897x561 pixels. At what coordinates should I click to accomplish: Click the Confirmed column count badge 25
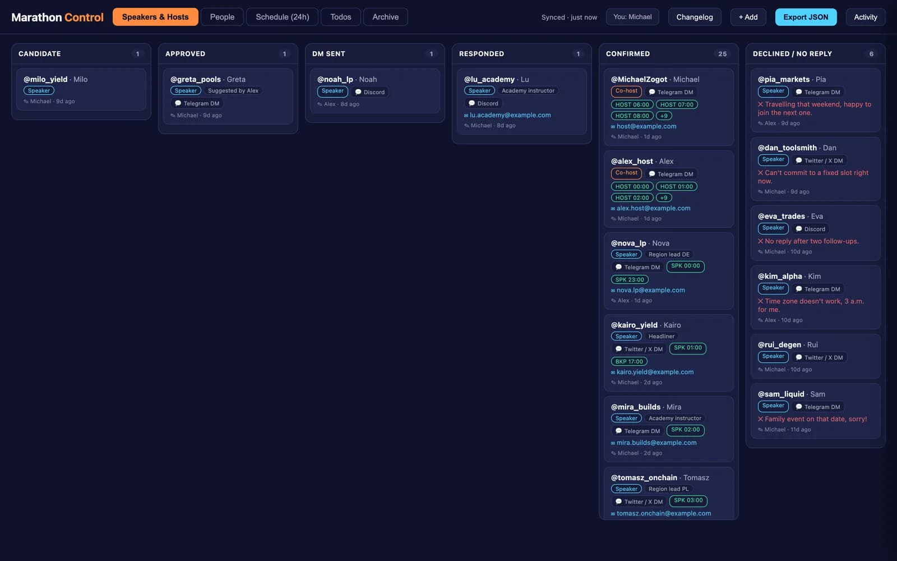pos(723,54)
